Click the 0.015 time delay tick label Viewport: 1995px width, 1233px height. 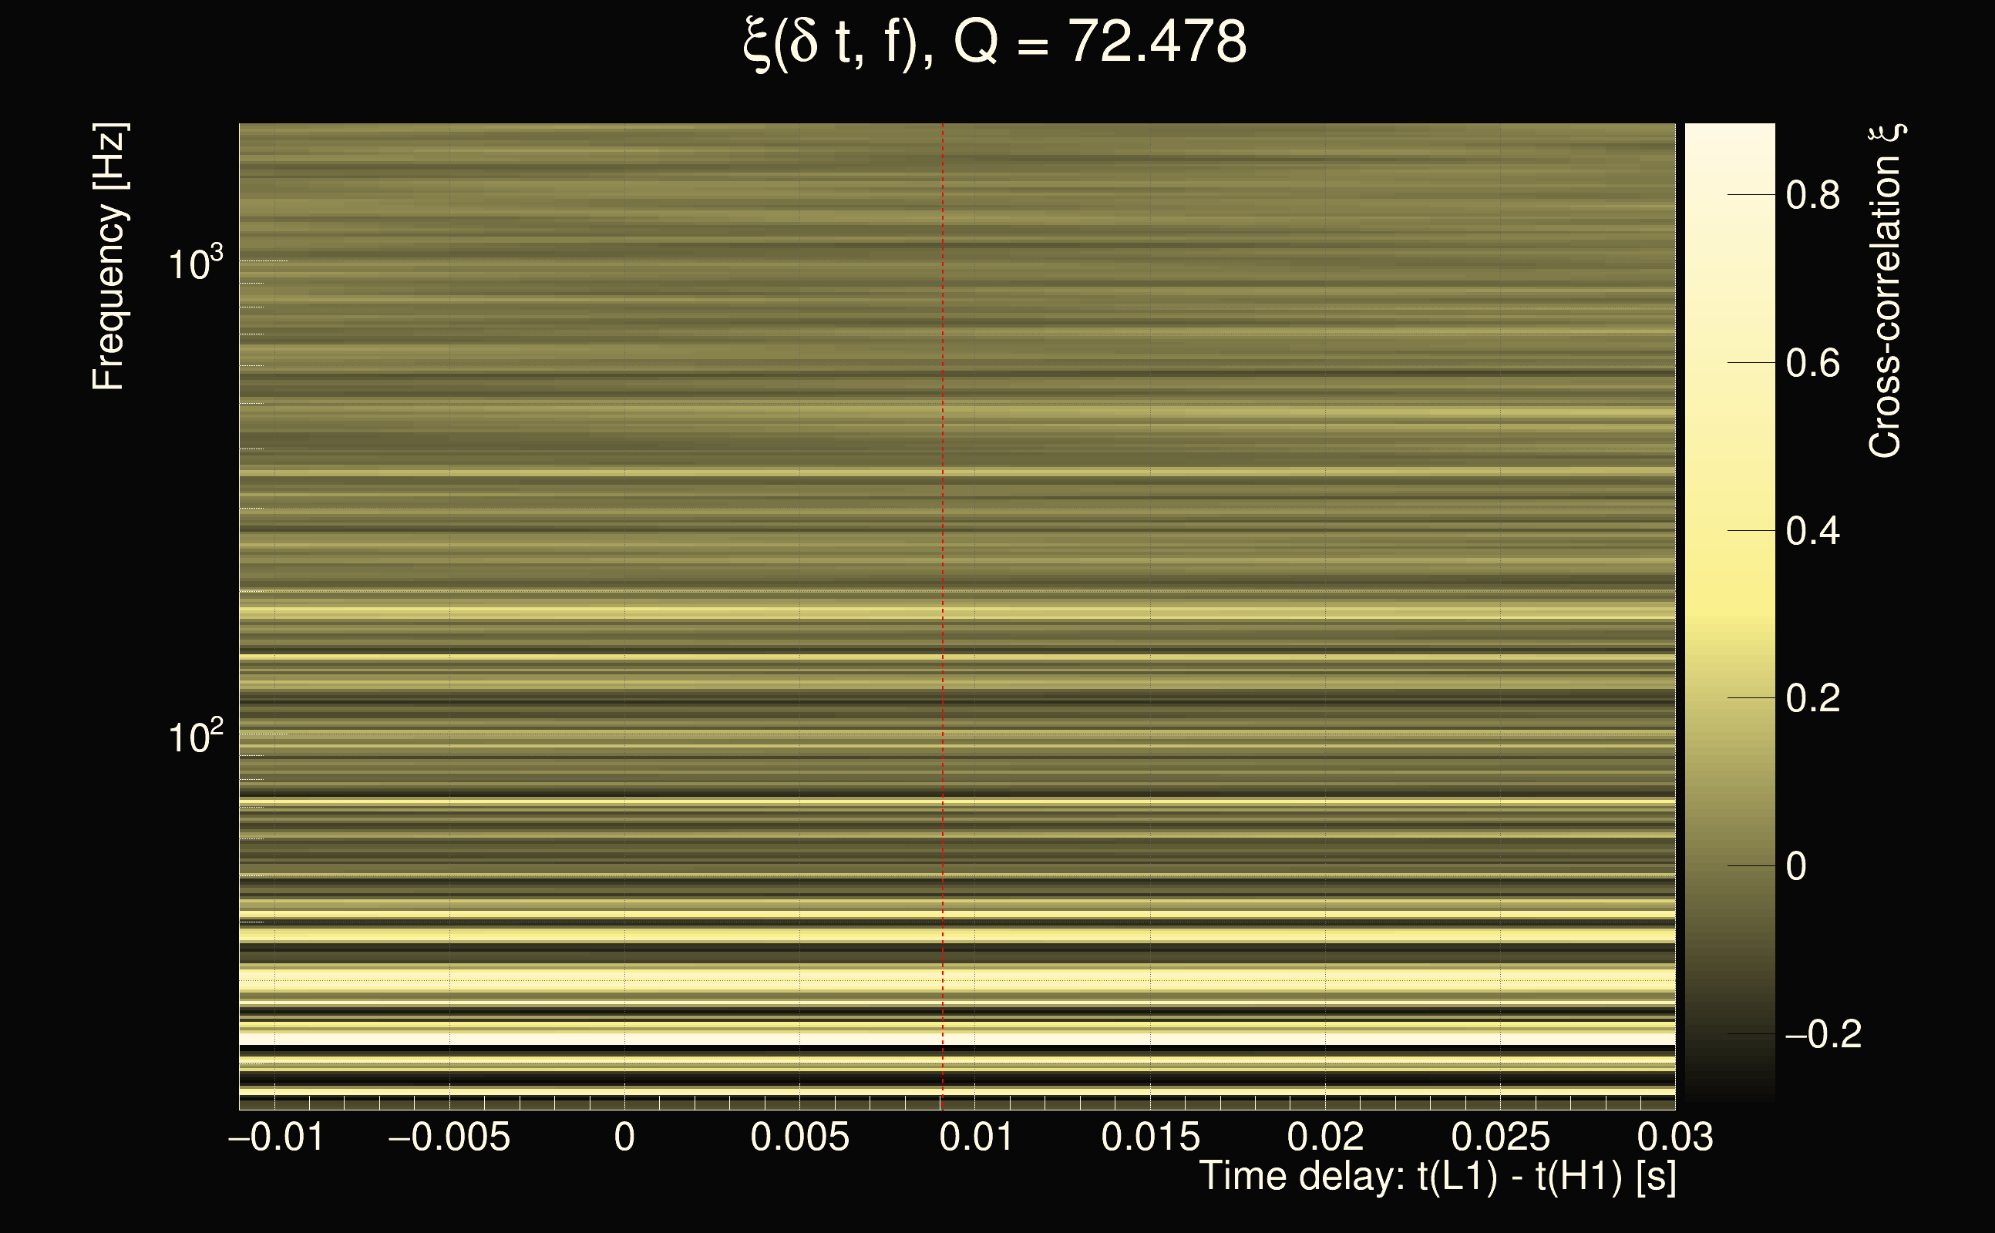(x=1150, y=1137)
